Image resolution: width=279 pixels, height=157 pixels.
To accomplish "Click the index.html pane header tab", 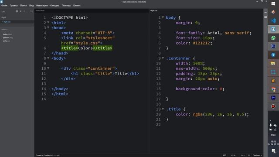I will pyautogui.click(x=40, y=10).
